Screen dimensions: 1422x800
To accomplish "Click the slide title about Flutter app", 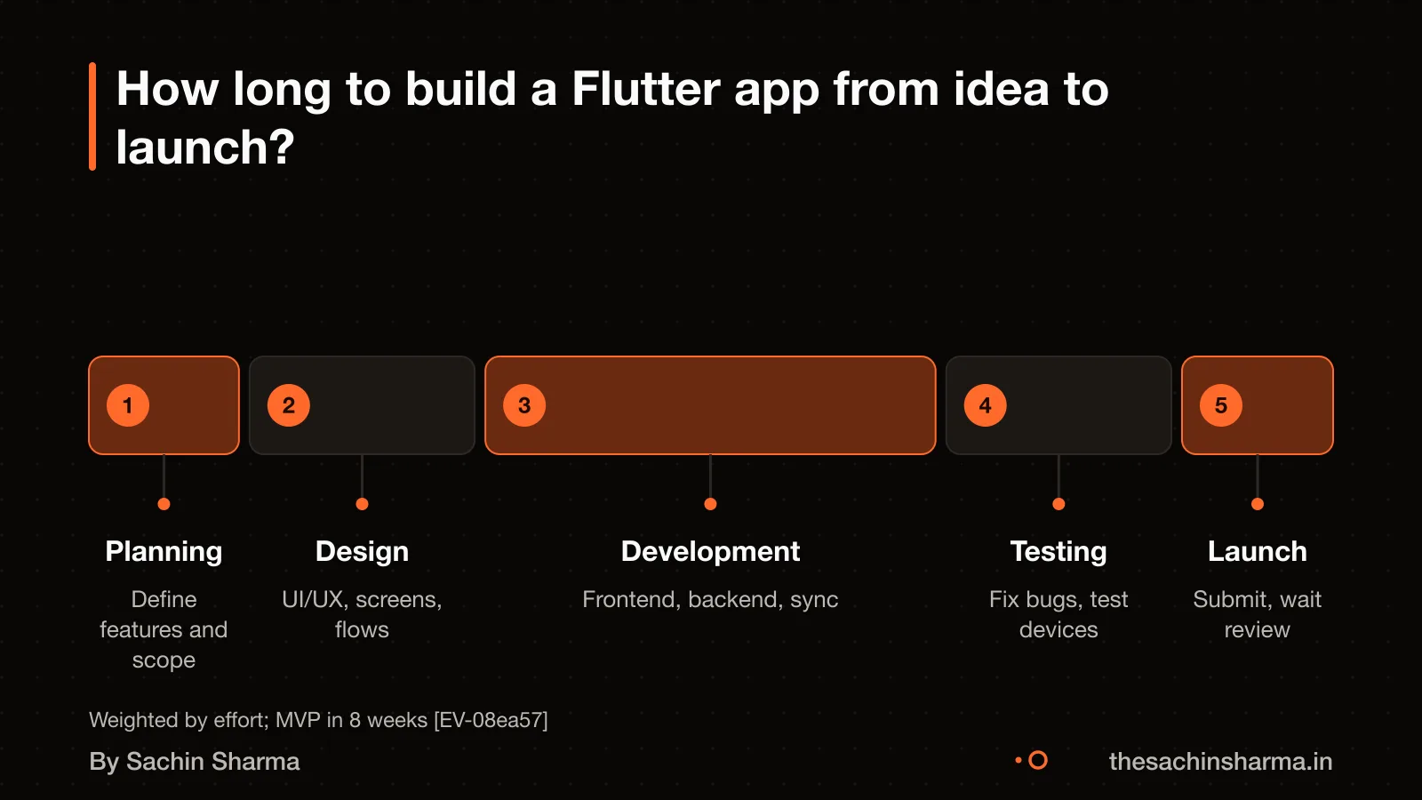I will click(x=612, y=117).
